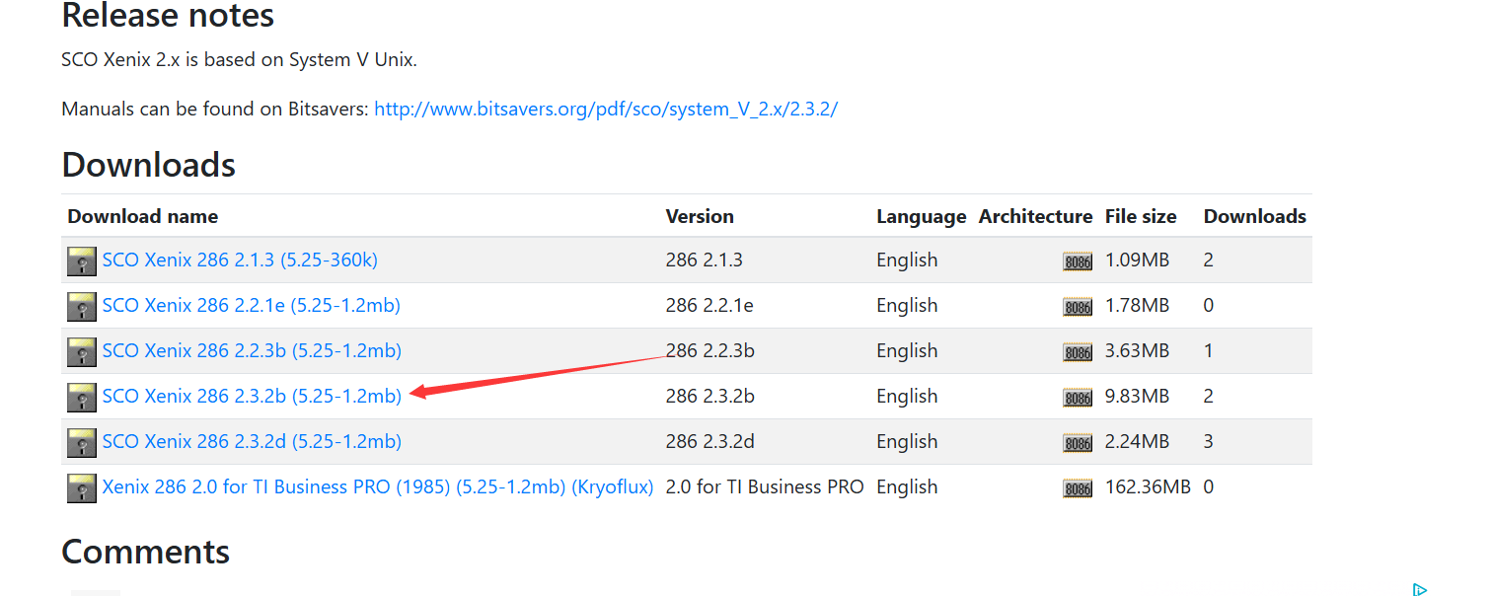Viewport: 1491px width, 596px height.
Task: Click the AdChoices icon at bottom right
Action: [1419, 589]
